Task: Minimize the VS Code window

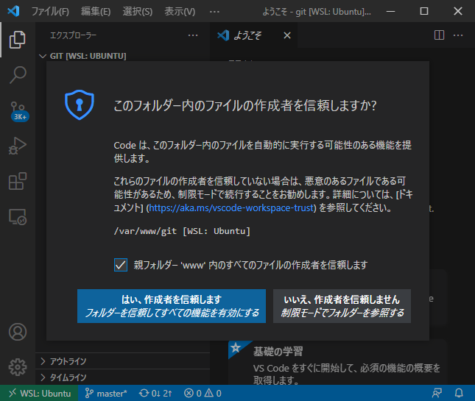Action: pyautogui.click(x=391, y=11)
